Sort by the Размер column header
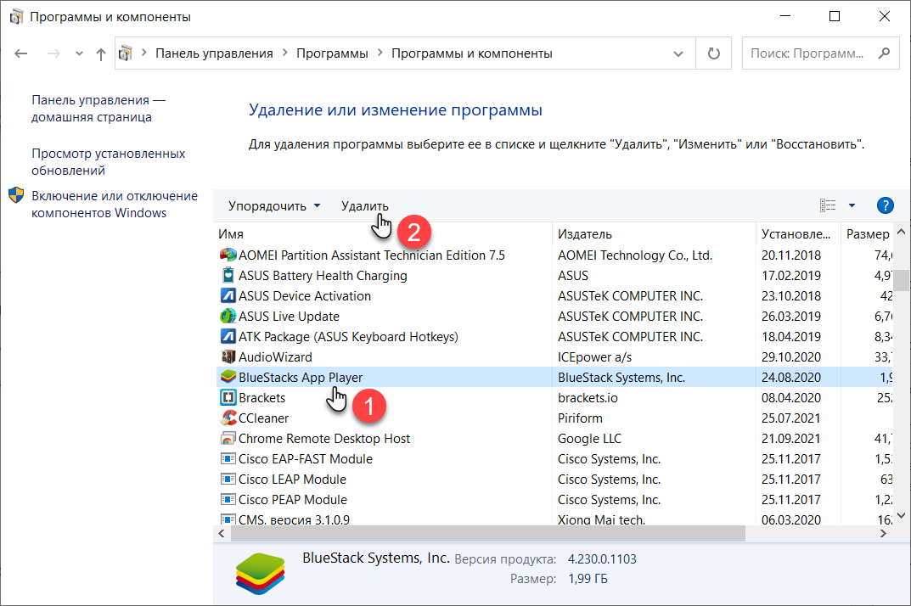 click(868, 234)
